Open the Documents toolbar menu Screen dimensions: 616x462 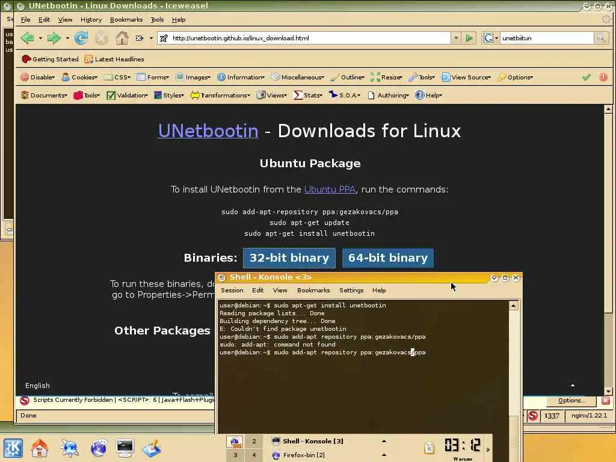[x=44, y=95]
